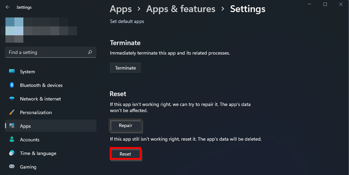The height and width of the screenshot is (175, 349).
Task: Maximize the Settings window
Action: [325, 5]
